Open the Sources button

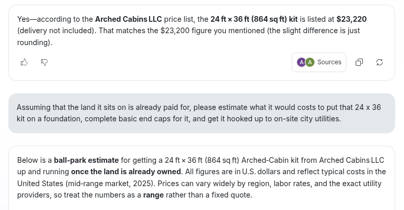coord(319,62)
